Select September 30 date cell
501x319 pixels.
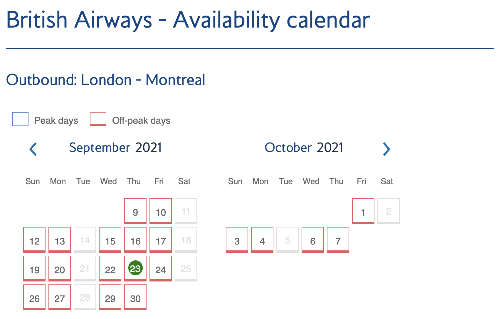tap(135, 297)
